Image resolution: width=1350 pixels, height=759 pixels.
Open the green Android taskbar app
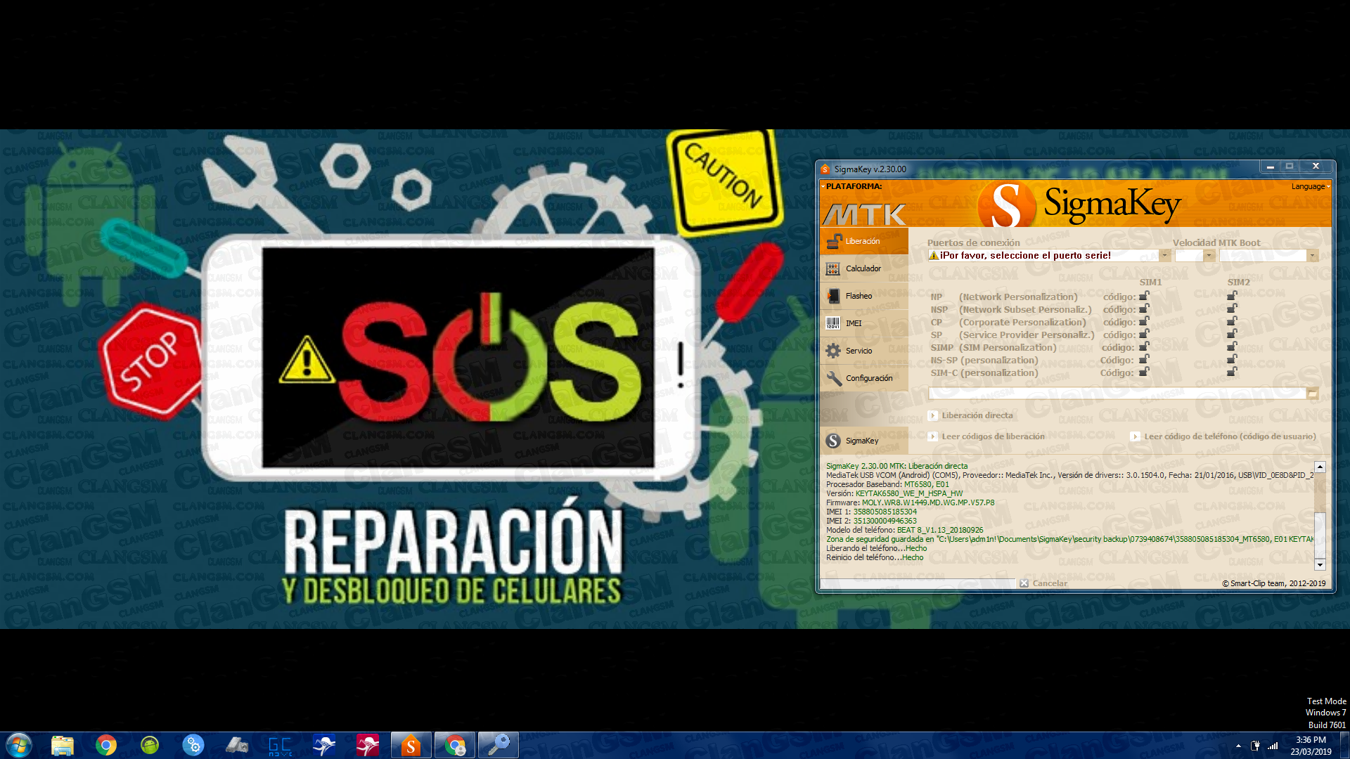point(150,745)
